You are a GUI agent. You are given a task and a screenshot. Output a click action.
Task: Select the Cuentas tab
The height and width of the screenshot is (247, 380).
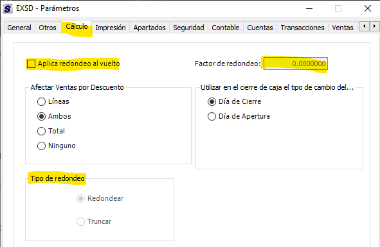tap(260, 28)
